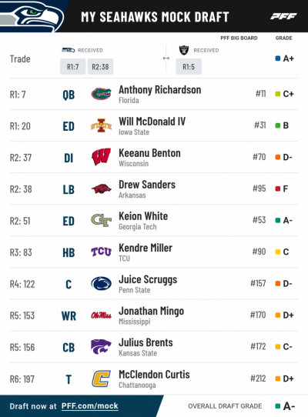Select the R1:5 Raiders pick chip
The height and width of the screenshot is (417, 308).
tap(189, 66)
